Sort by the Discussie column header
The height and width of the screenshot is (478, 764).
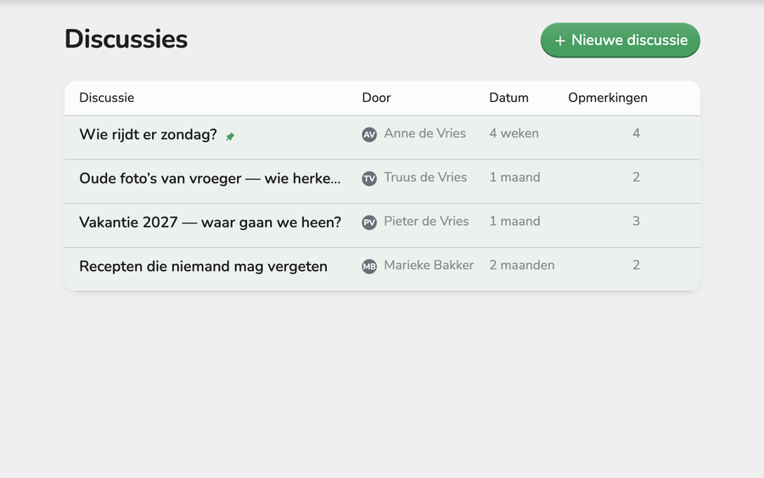coord(107,98)
